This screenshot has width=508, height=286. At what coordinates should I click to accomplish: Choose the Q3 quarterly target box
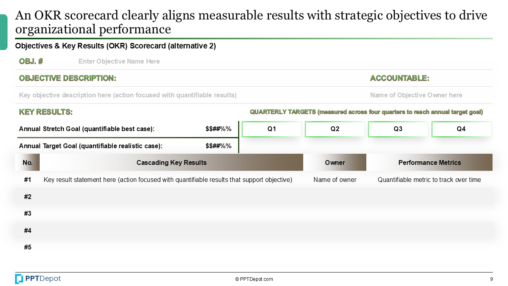(398, 129)
